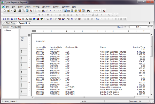Viewport: 155px width, 104px height.
Task: Toggle Bold formatting button
Action: [x=48, y=15]
